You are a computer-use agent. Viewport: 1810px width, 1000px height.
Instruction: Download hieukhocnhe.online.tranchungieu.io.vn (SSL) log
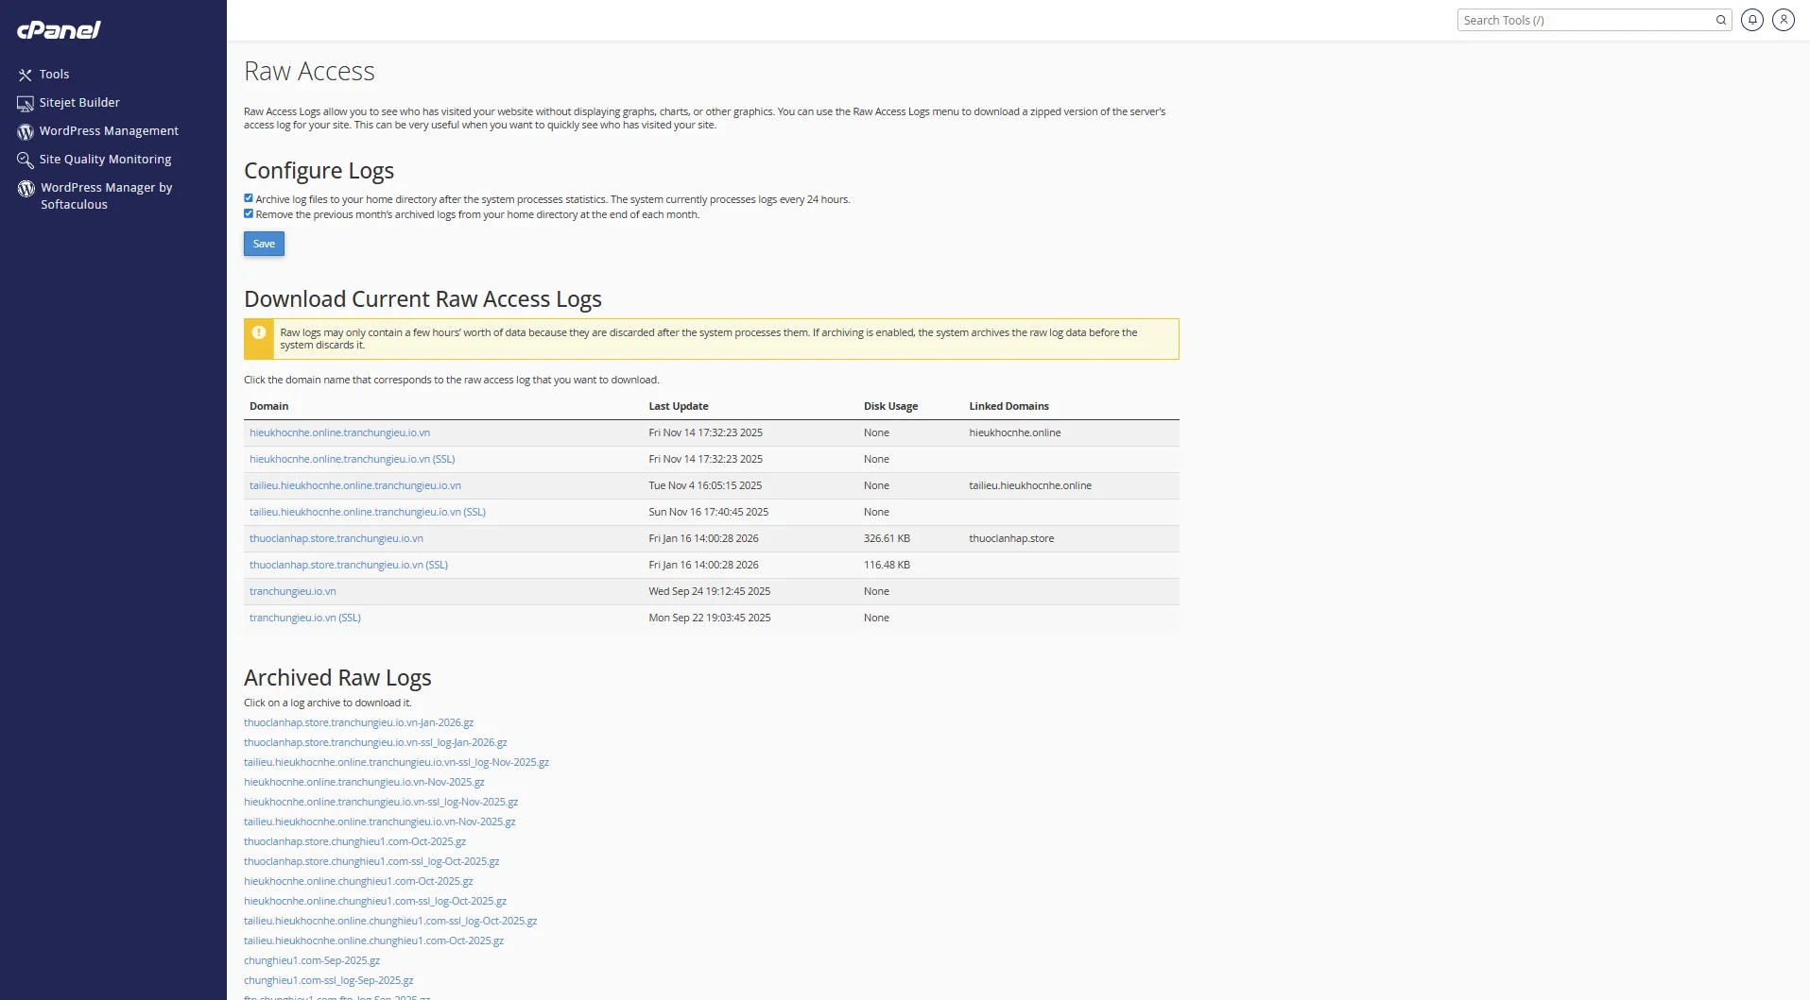(352, 459)
